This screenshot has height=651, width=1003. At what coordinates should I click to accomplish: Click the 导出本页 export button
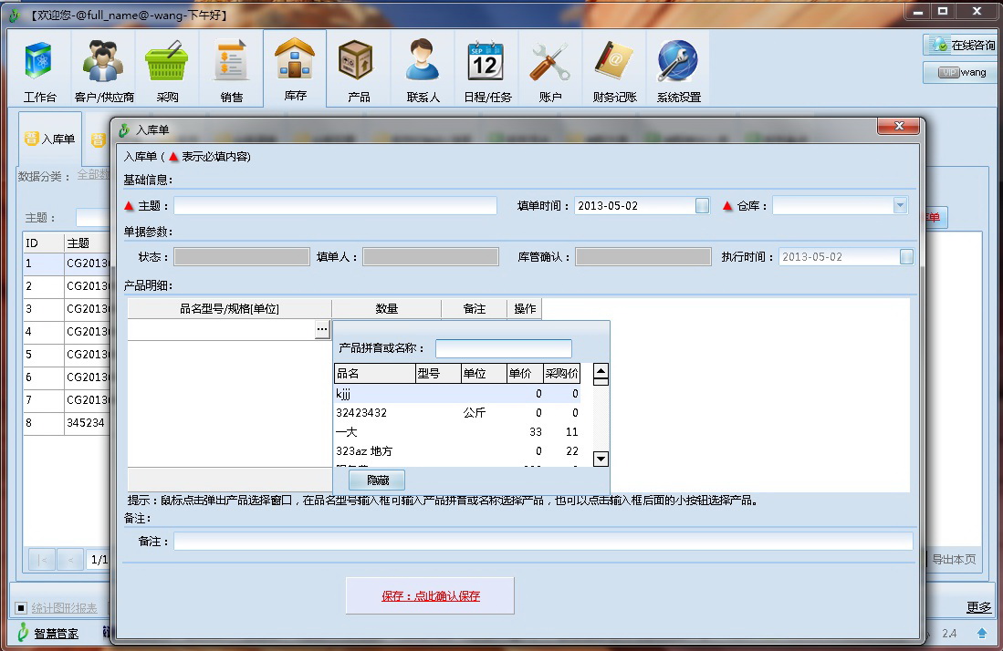point(954,560)
